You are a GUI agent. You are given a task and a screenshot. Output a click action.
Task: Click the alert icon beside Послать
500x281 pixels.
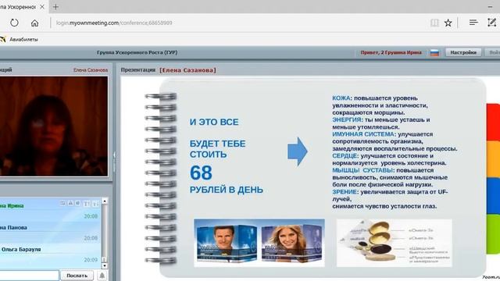(102, 276)
